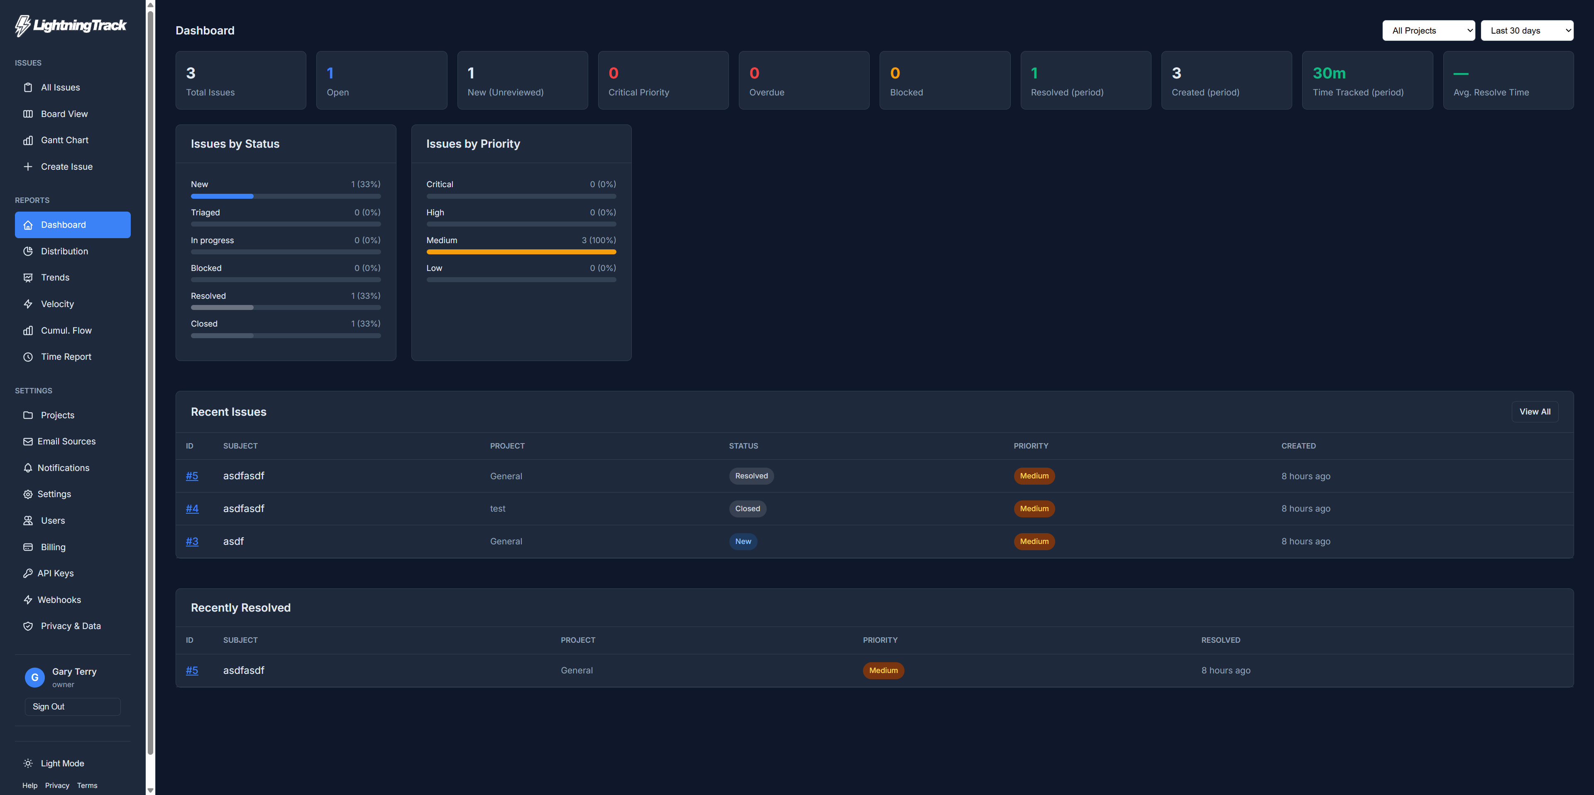Screen dimensions: 1594x795
Task: Click the View All button for Recent Issues
Action: 1535,412
